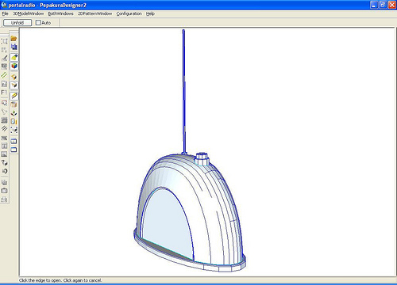397x285 pixels.
Task: Toggle the Auto checkbox
Action: pyautogui.click(x=38, y=23)
